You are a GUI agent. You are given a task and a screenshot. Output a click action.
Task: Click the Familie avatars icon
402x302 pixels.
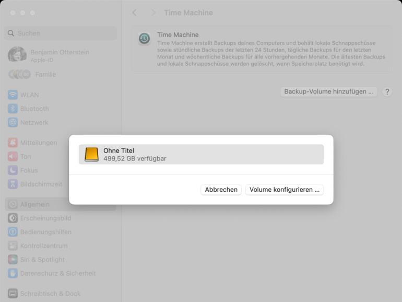pos(19,74)
